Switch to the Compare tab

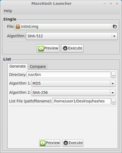click(38, 67)
